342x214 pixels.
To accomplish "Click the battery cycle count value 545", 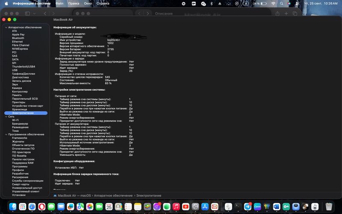I will click(x=108, y=77).
